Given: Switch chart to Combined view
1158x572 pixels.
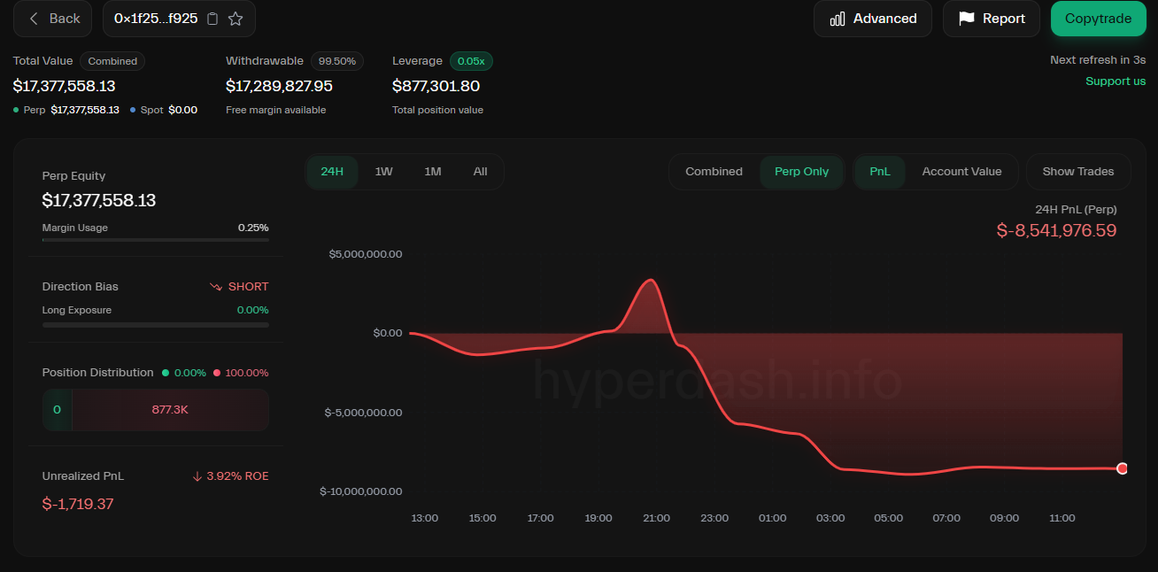Looking at the screenshot, I should (714, 172).
